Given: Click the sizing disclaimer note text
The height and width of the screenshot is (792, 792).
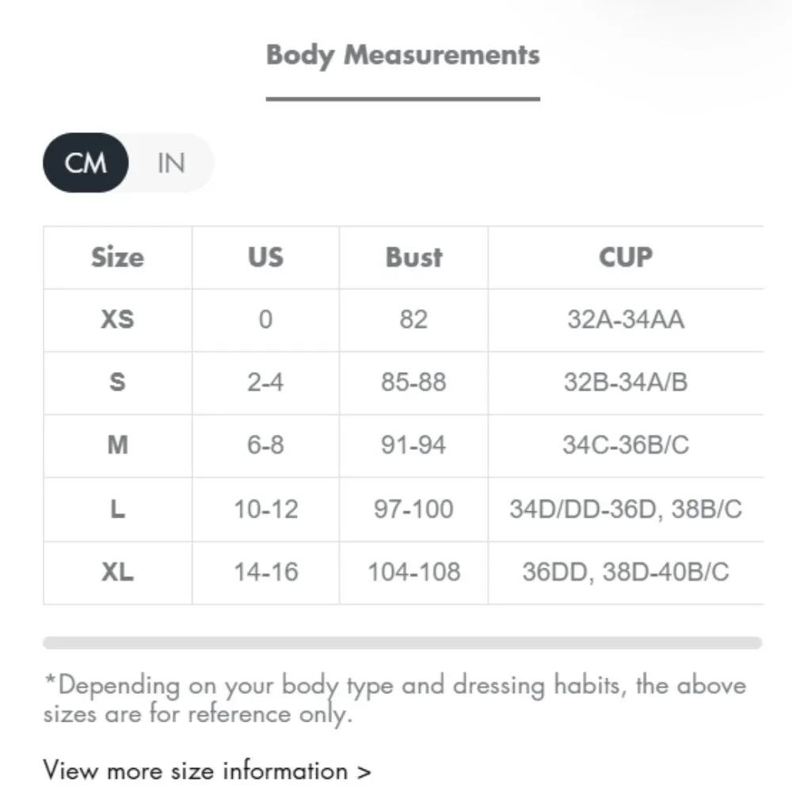Looking at the screenshot, I should (394, 699).
